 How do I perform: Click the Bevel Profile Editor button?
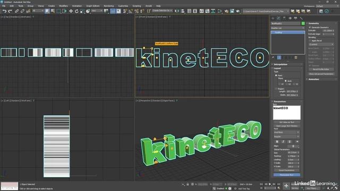(x=321, y=70)
